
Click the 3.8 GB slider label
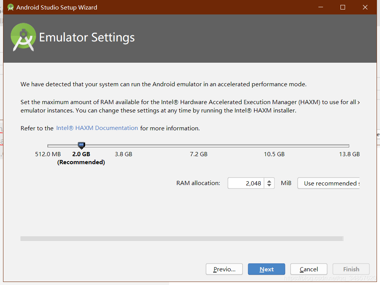[x=123, y=154]
